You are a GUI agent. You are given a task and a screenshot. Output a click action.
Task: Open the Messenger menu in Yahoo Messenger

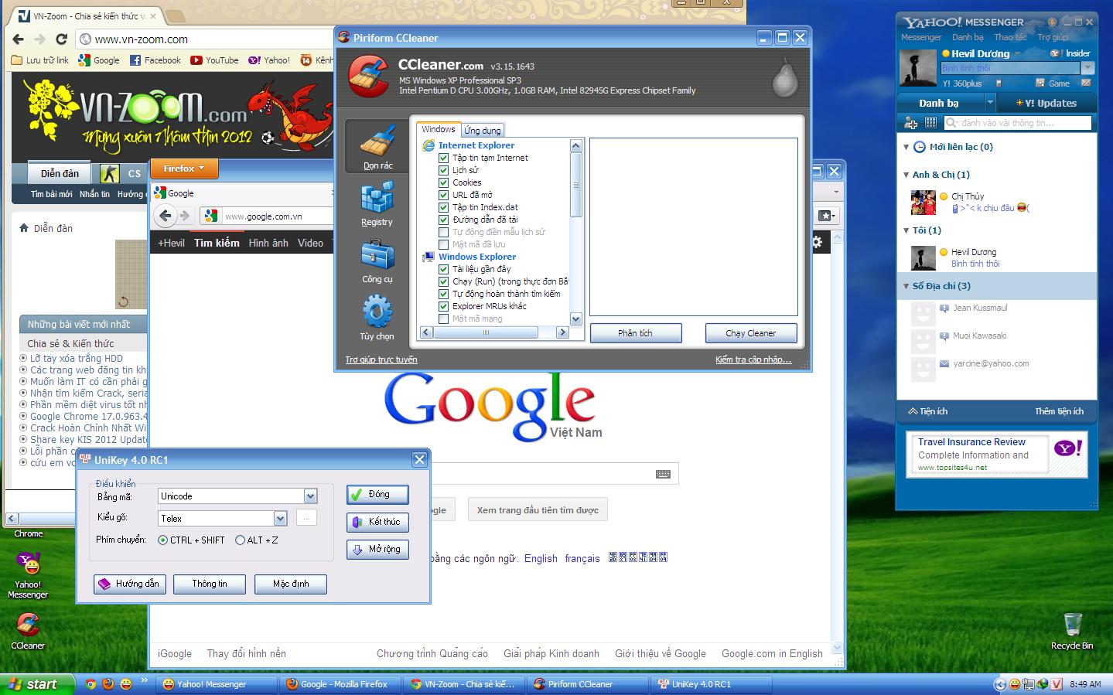coord(920,37)
